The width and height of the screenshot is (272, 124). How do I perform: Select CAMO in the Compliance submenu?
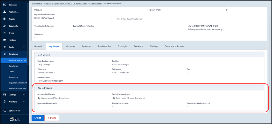click(x=11, y=72)
